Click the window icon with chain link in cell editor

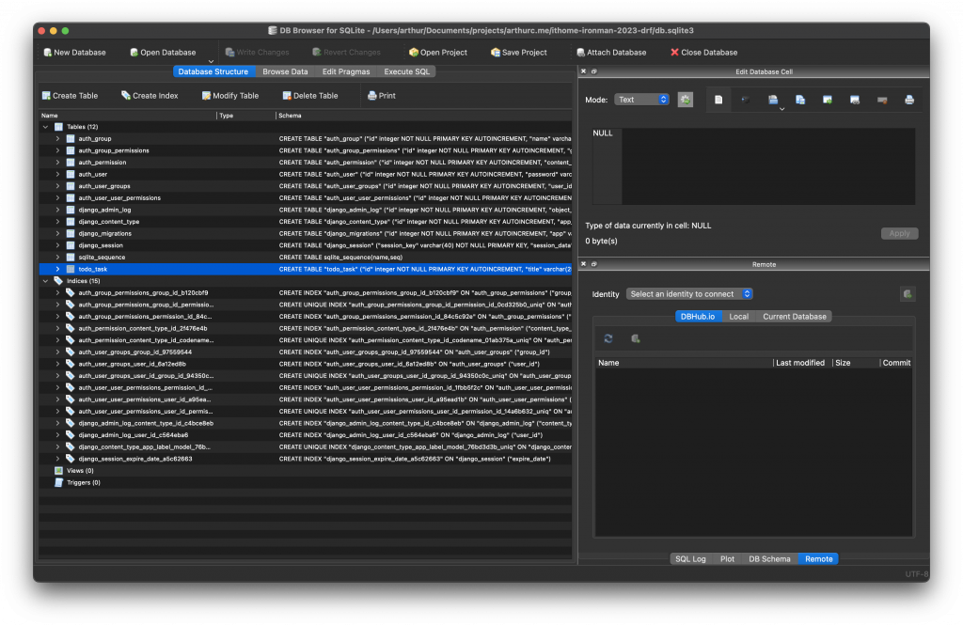click(855, 100)
